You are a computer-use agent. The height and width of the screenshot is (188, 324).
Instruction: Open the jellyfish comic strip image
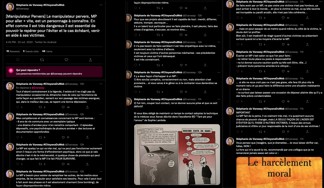point(177,154)
